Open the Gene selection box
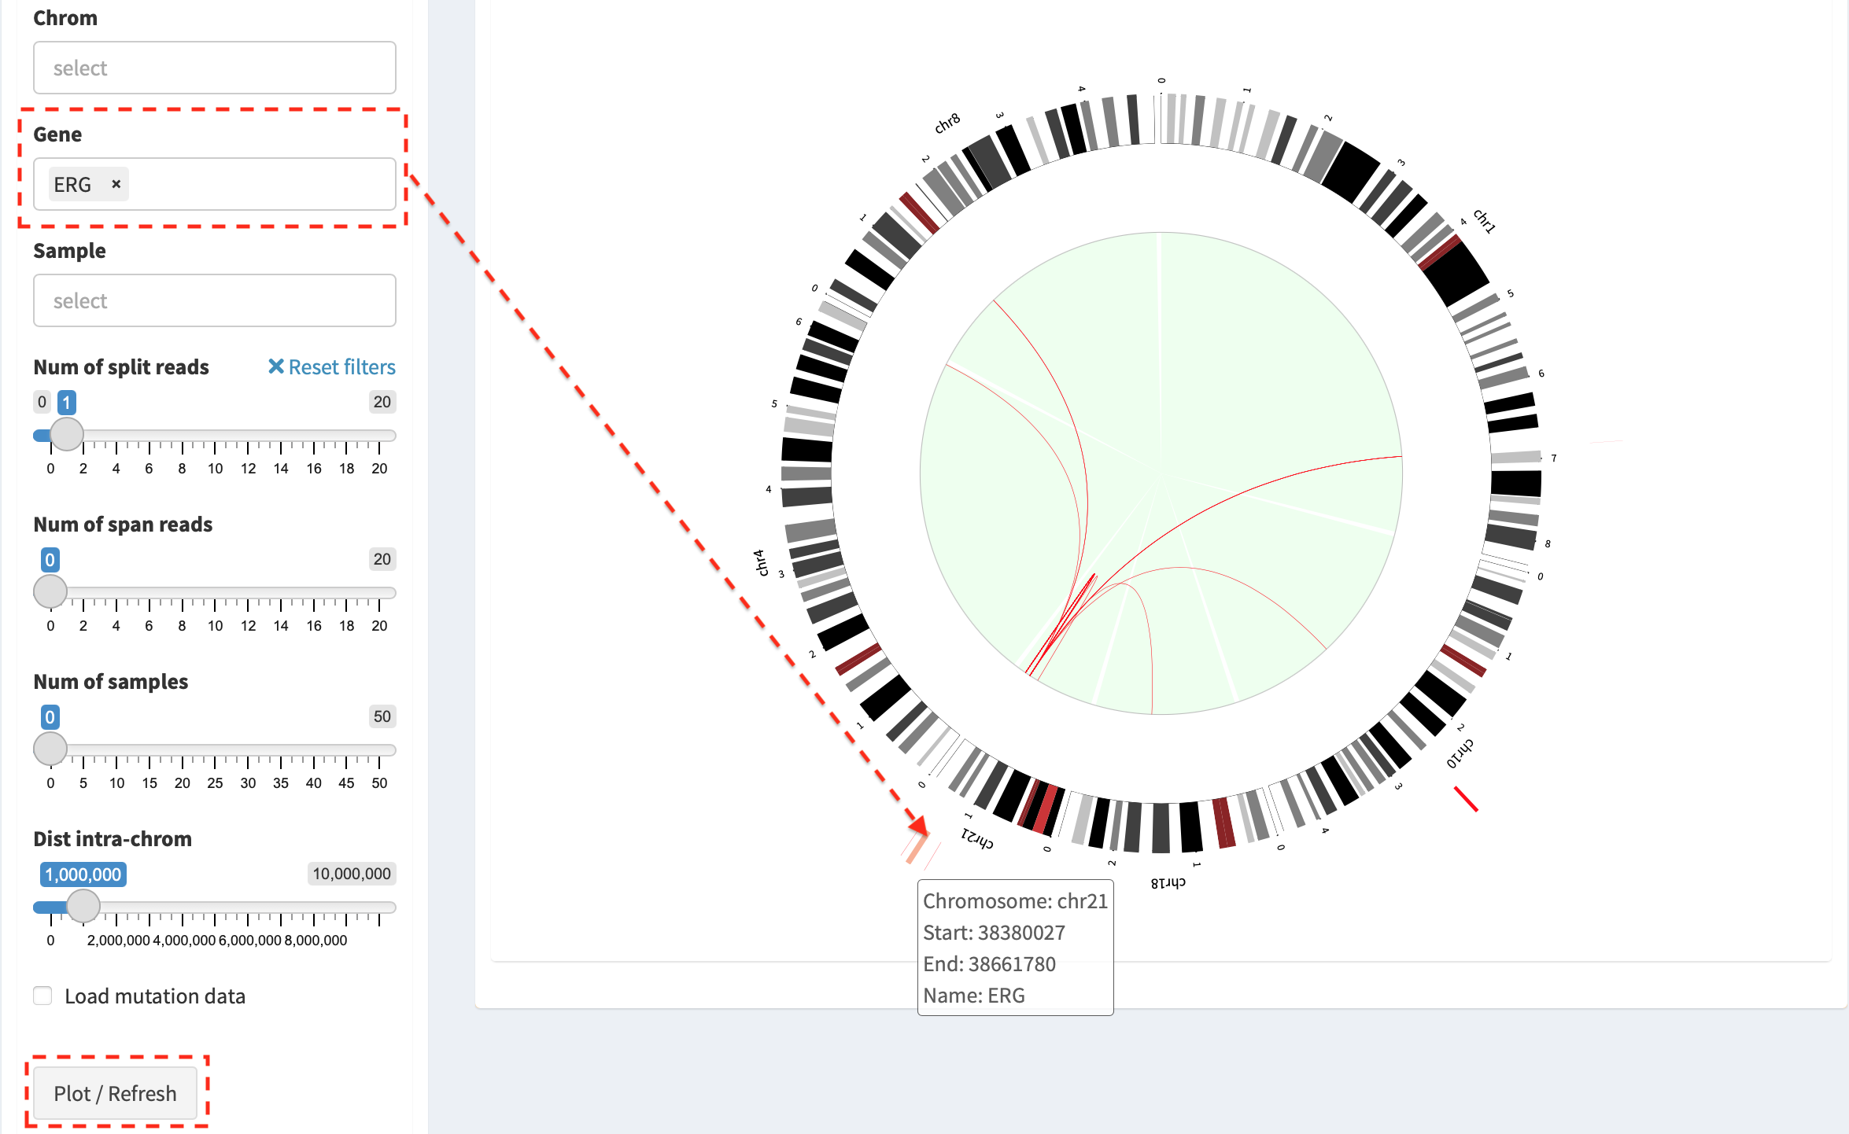Screen dimensions: 1849x1134 point(214,184)
